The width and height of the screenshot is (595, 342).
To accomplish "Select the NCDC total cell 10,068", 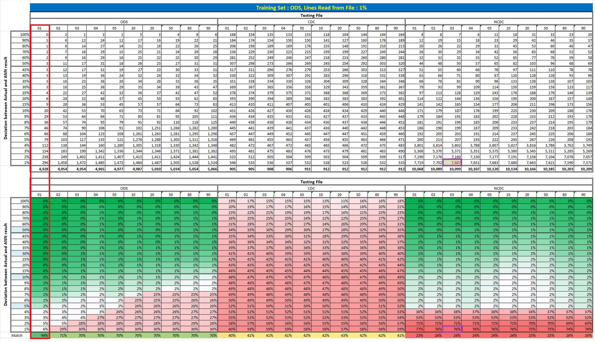I will (x=415, y=170).
